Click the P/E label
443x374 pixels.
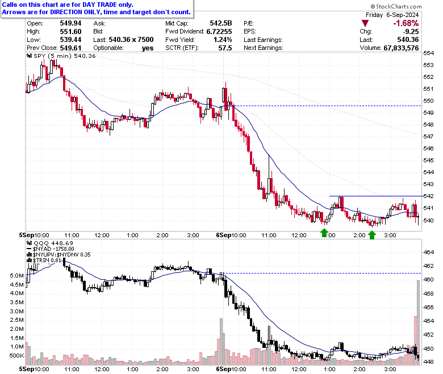[249, 23]
